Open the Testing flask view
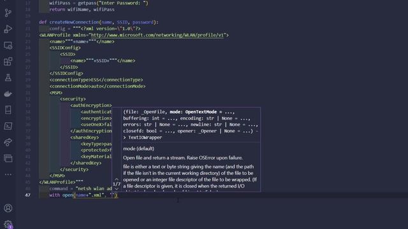The height and width of the screenshot is (229, 408). coord(8,78)
